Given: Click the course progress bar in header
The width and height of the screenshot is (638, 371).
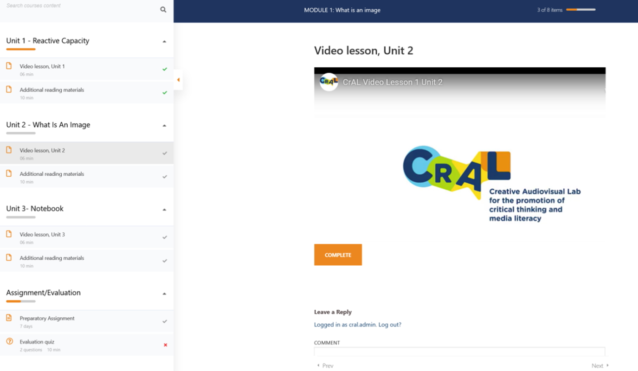Looking at the screenshot, I should [580, 10].
